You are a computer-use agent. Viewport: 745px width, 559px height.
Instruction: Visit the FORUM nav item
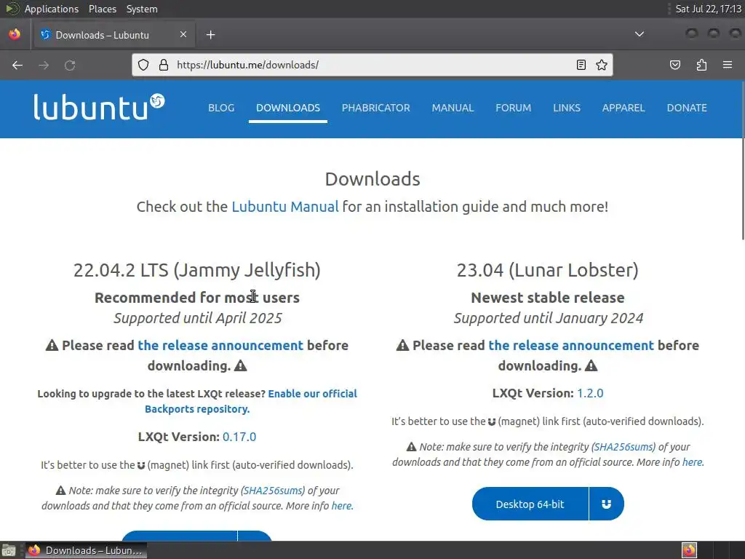click(x=513, y=108)
